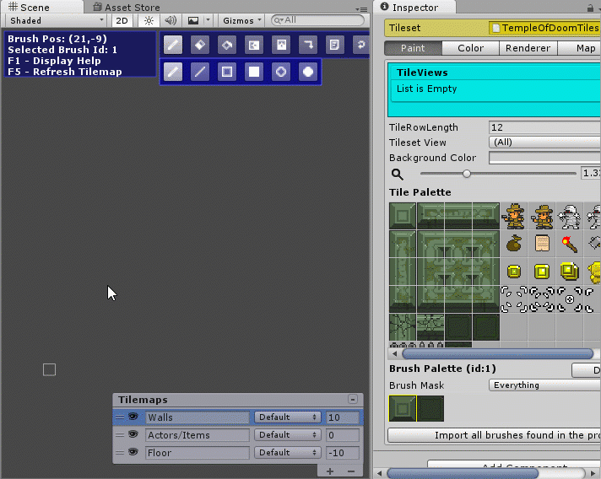The width and height of the screenshot is (601, 479).
Task: Click Import all brushes found in the project
Action: pos(494,435)
